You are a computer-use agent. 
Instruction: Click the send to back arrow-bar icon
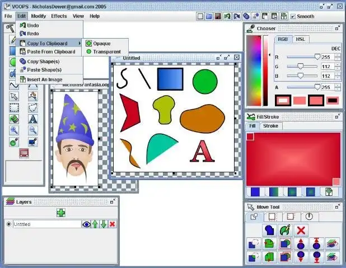coord(317,257)
